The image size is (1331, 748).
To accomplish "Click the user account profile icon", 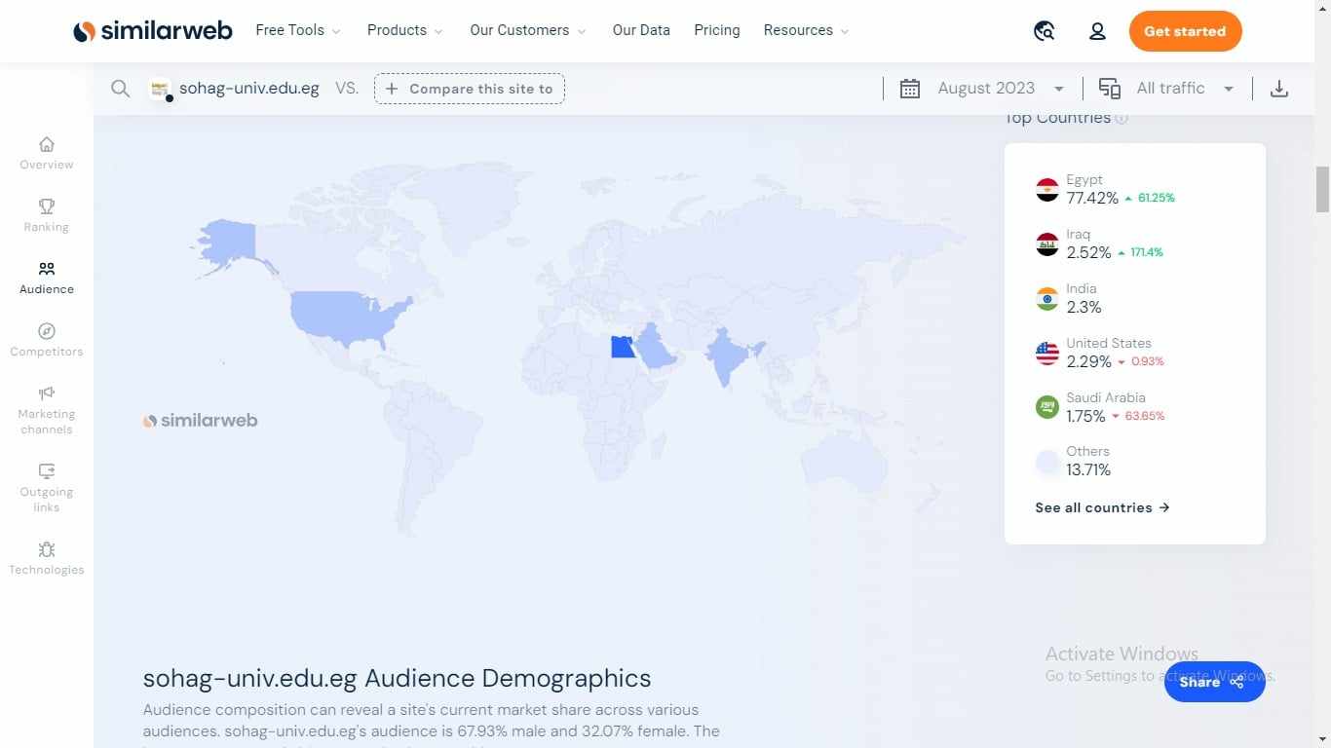I will point(1097,31).
